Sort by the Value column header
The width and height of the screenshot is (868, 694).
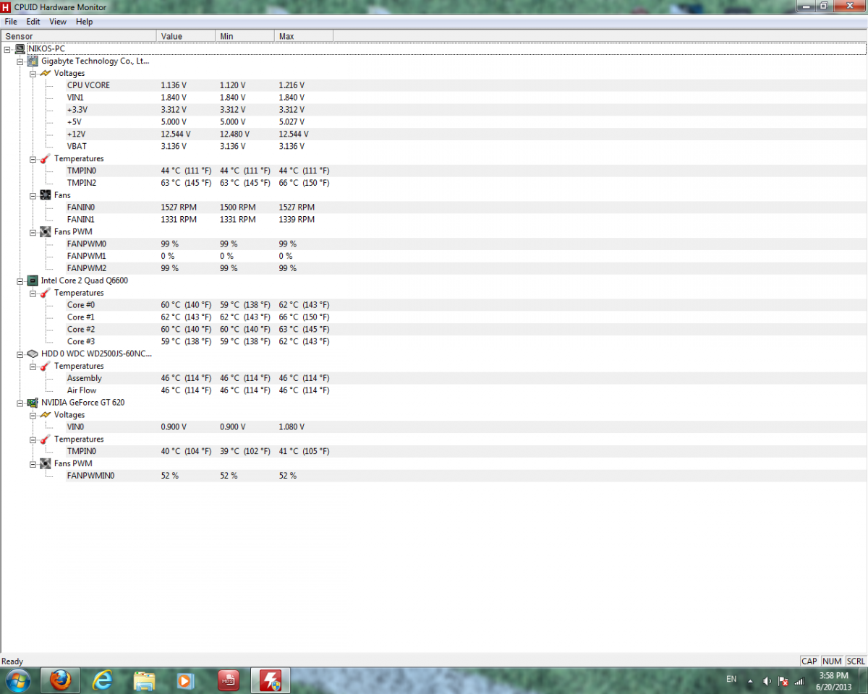point(186,36)
